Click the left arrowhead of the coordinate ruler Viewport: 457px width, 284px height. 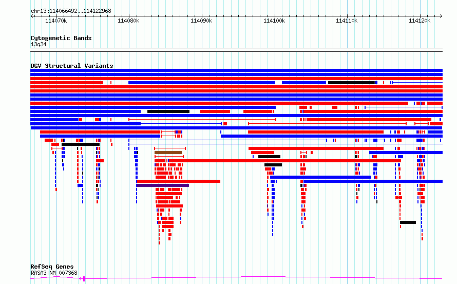click(32, 16)
